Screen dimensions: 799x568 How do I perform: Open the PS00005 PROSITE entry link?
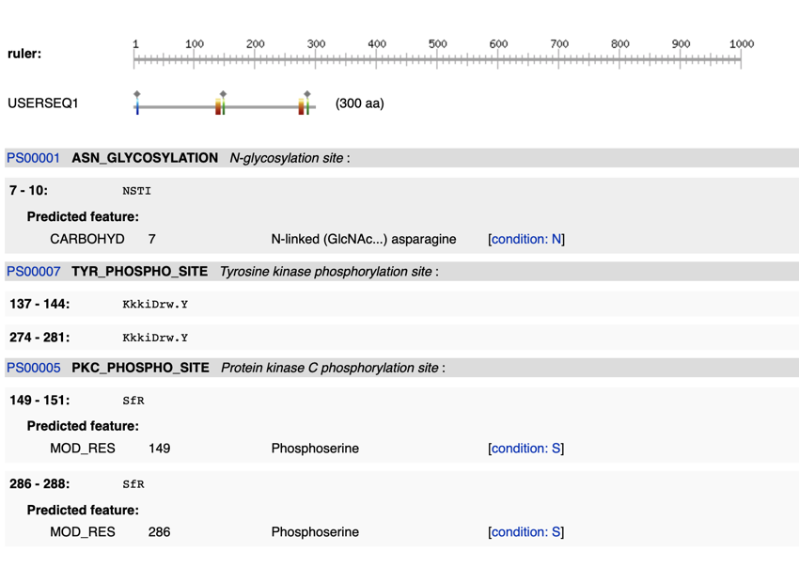[33, 368]
